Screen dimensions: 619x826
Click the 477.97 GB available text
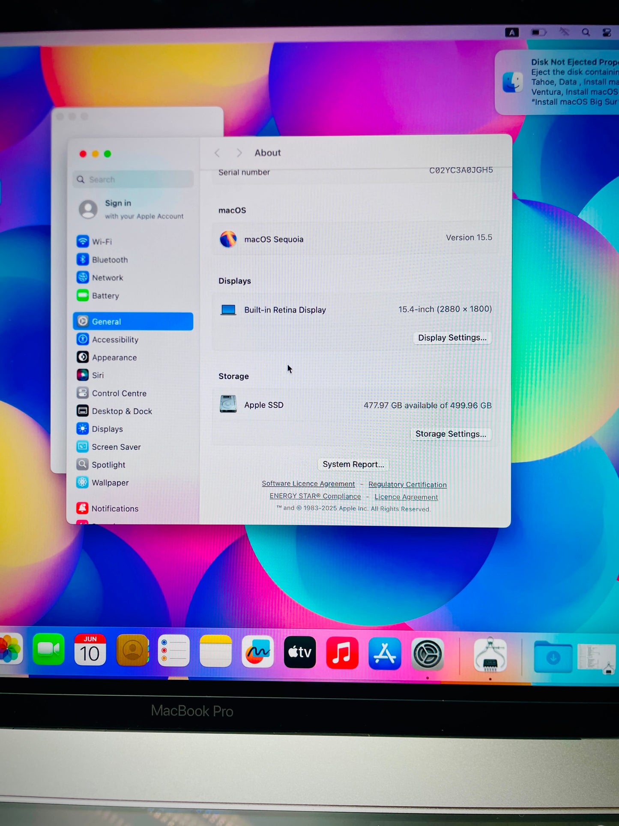pyautogui.click(x=428, y=405)
